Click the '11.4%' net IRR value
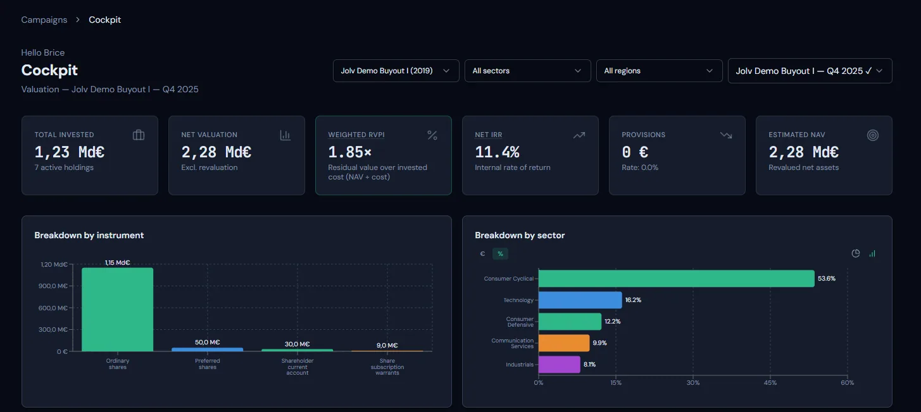 497,152
